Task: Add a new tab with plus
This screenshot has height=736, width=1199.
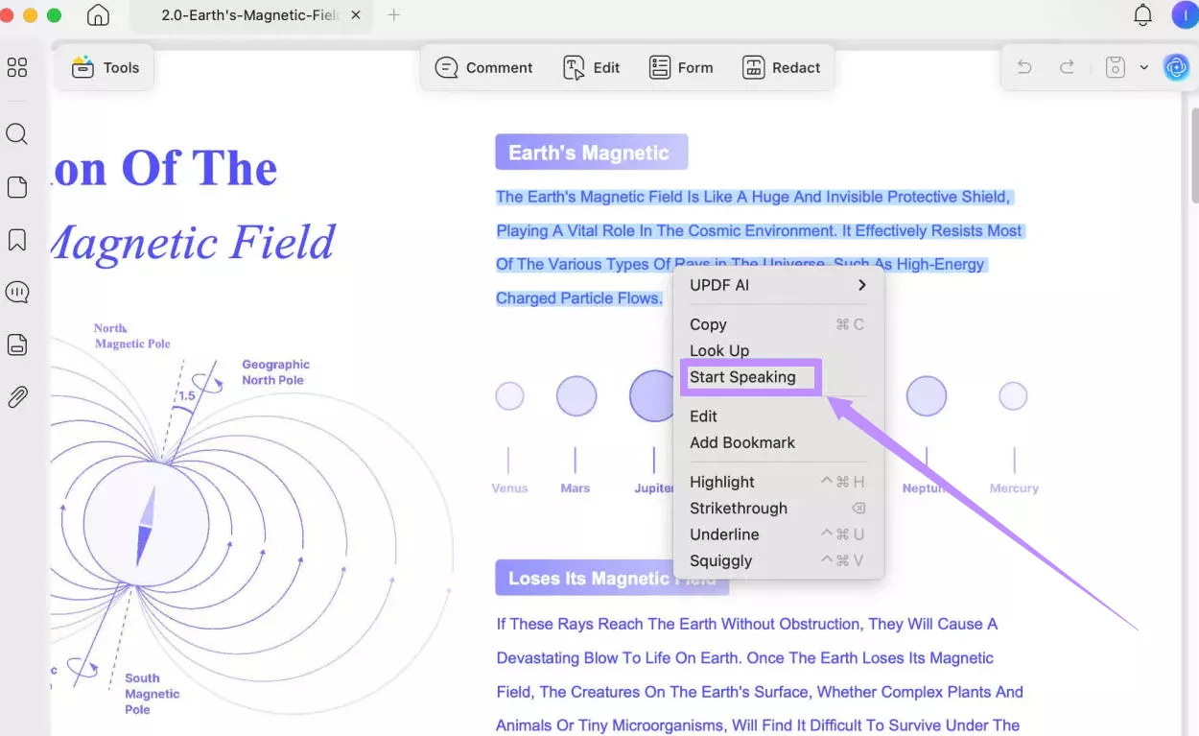Action: [x=393, y=15]
